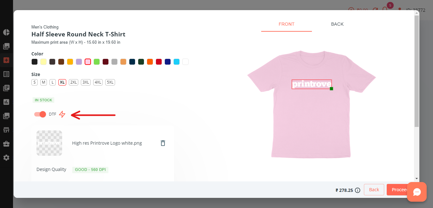Click the green resize handle on design
This screenshot has width=433, height=208.
[332, 89]
